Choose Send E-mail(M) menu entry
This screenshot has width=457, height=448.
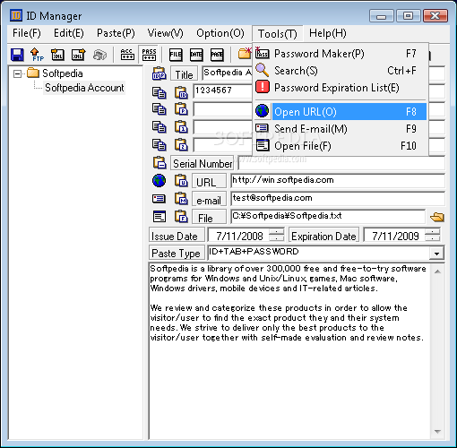pyautogui.click(x=341, y=129)
